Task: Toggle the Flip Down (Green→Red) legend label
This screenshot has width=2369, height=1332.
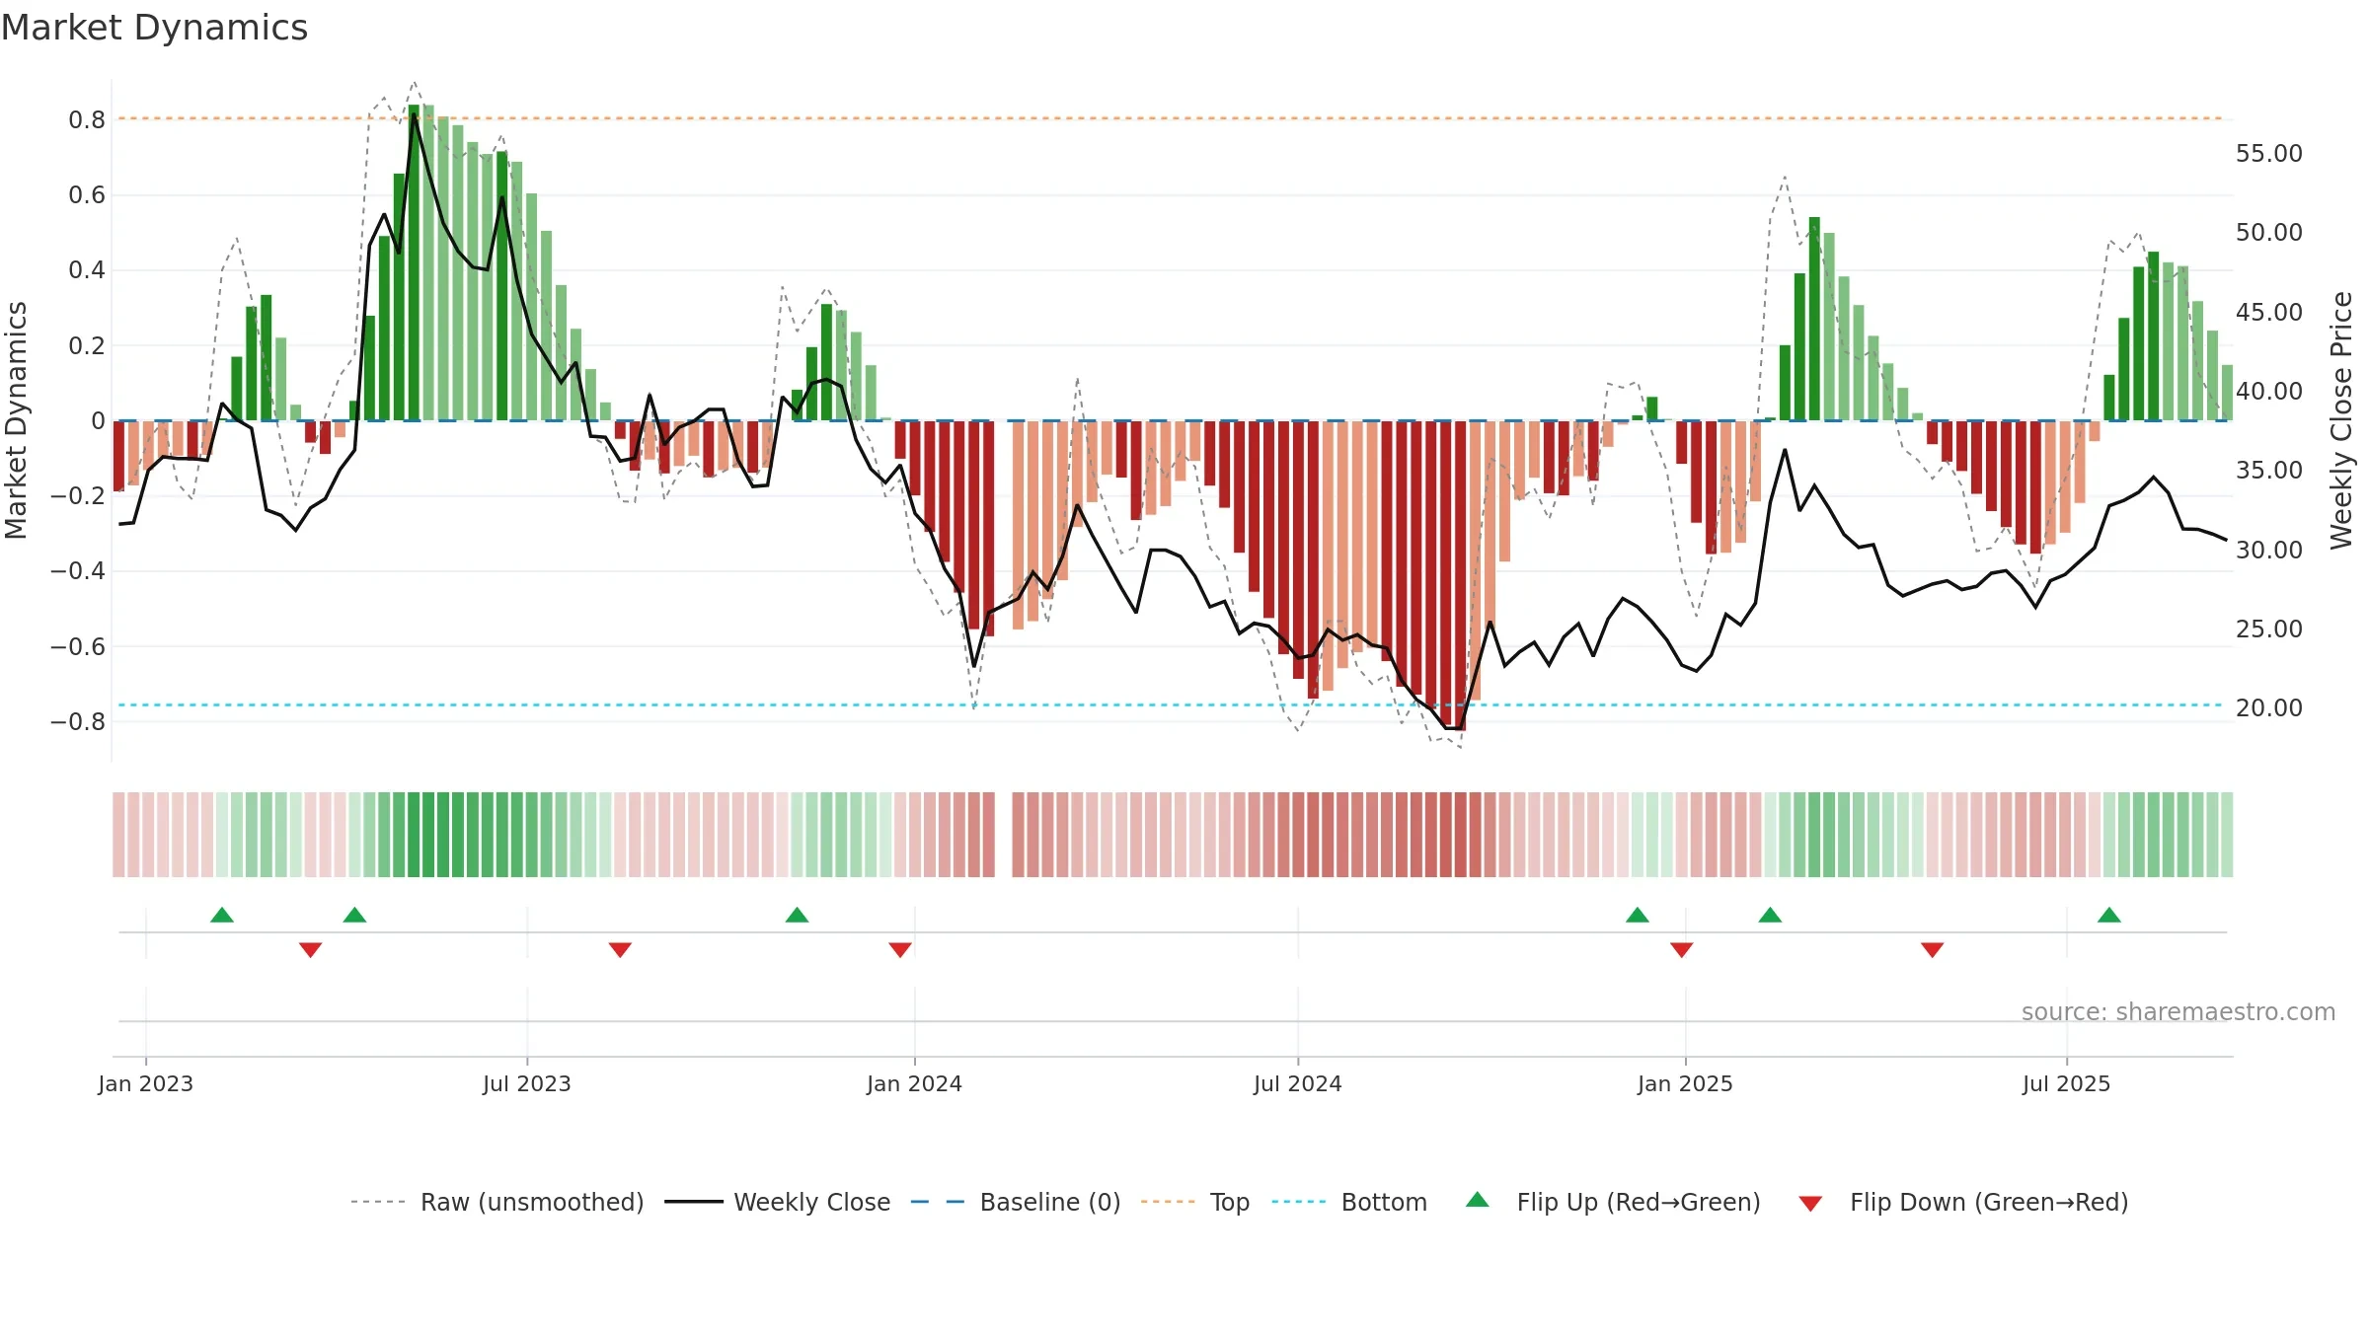Action: click(x=1989, y=1202)
